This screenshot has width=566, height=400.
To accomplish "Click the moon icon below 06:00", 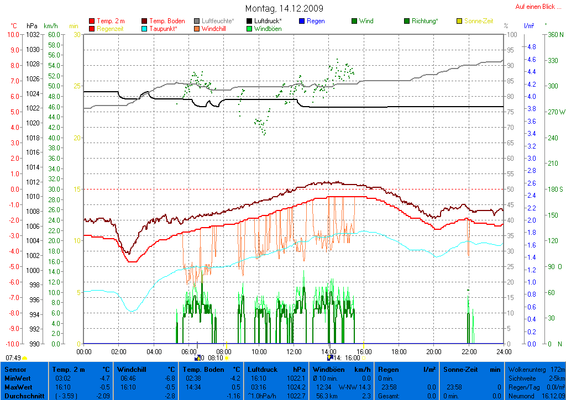I will 198,358.
